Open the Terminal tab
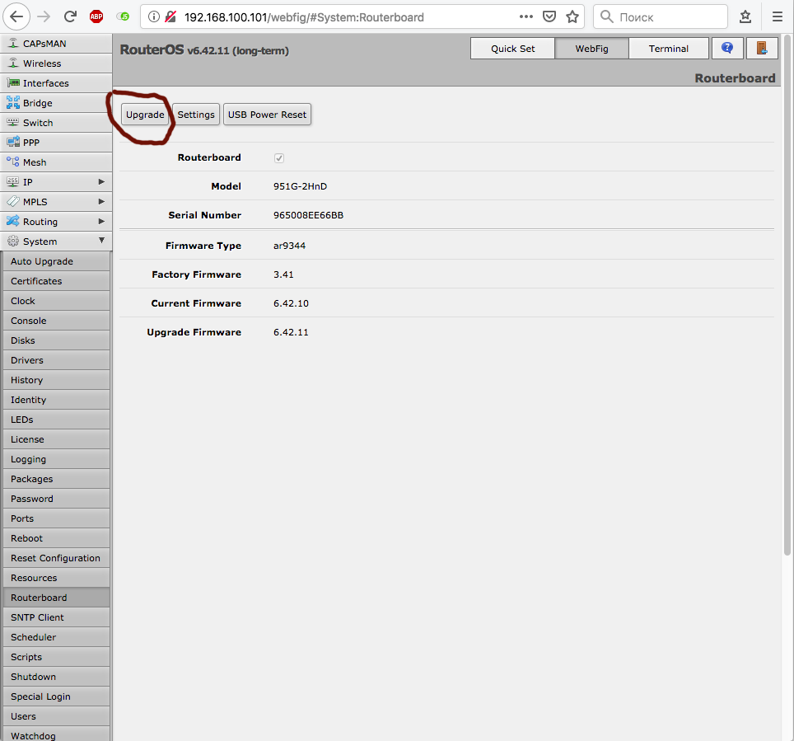Image resolution: width=794 pixels, height=741 pixels. tap(669, 49)
